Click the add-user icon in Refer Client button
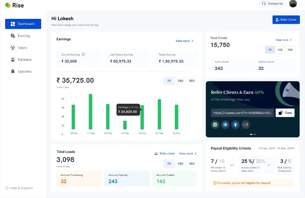Viewport: 305px width, 198px height. pos(278,20)
